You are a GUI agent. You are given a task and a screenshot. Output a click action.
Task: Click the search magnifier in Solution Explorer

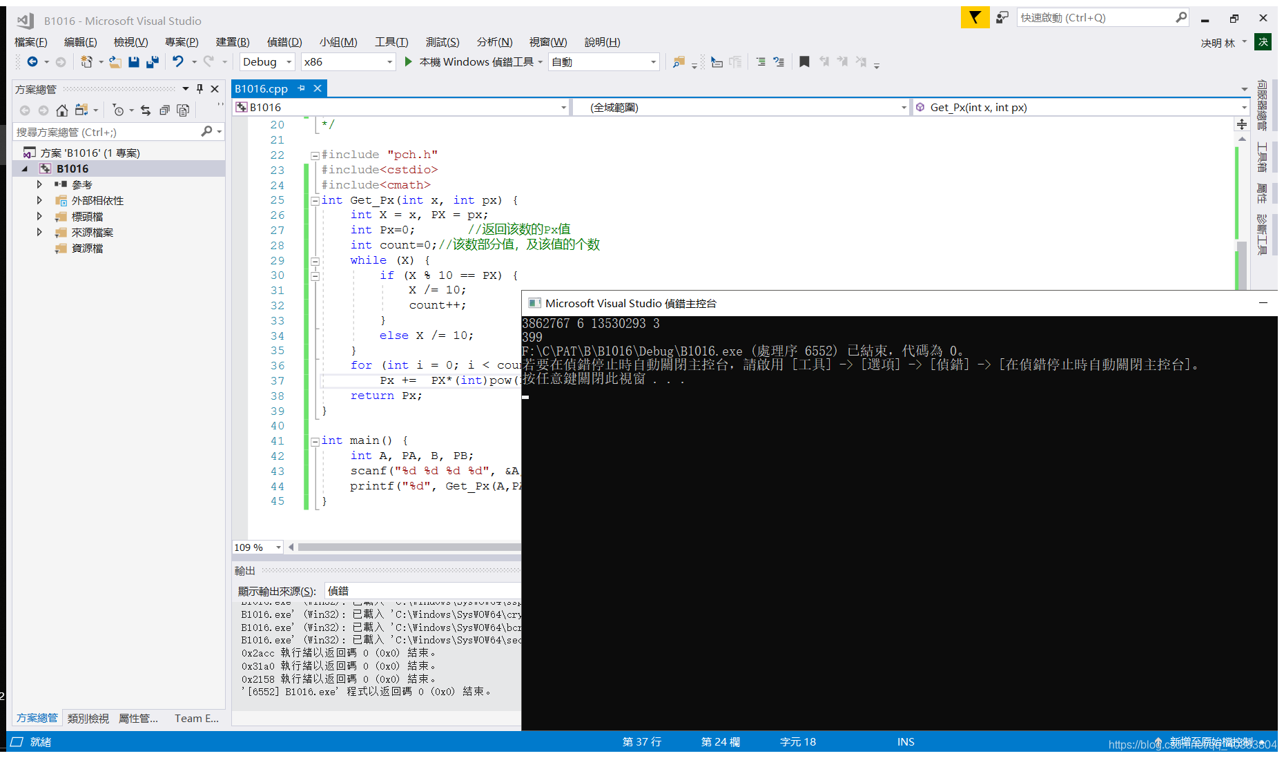206,132
